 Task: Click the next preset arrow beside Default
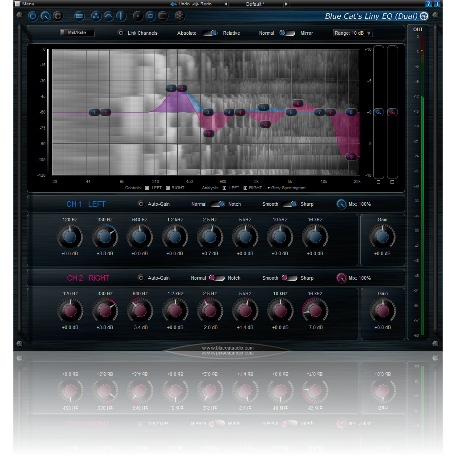(286, 4)
